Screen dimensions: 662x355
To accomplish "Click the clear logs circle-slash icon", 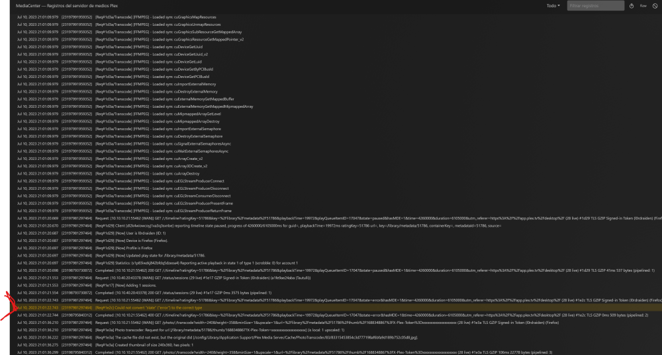I will pyautogui.click(x=655, y=6).
